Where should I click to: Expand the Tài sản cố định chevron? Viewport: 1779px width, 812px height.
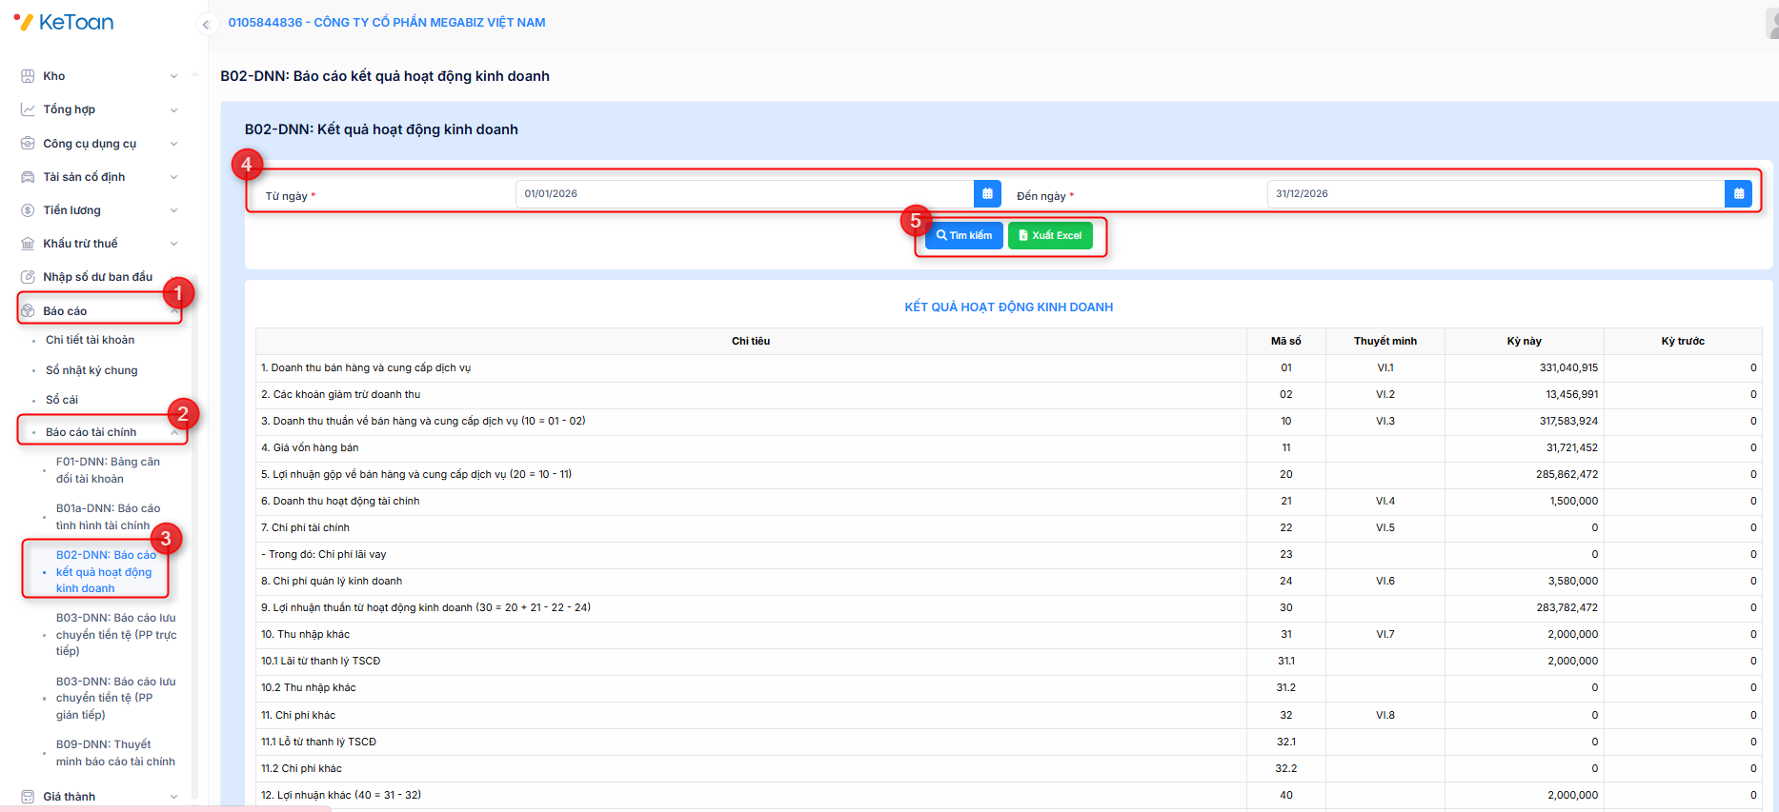click(x=173, y=177)
